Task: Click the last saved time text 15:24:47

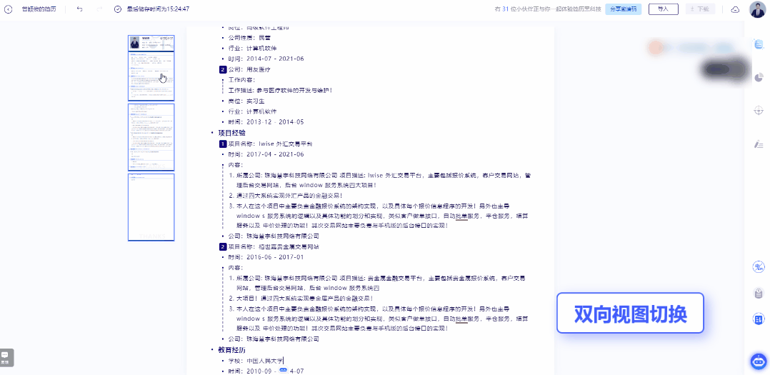Action: tap(158, 9)
